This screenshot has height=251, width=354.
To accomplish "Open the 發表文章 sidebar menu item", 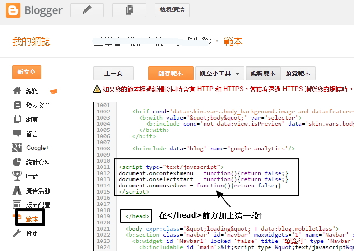I will (38, 105).
